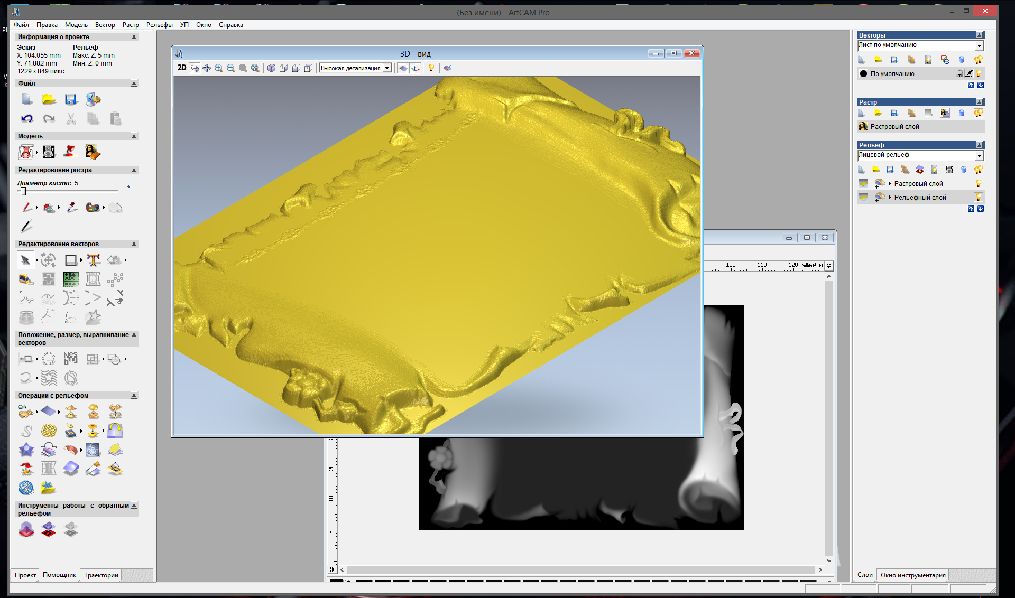Image resolution: width=1015 pixels, height=598 pixels.
Task: Open Высокая детализация detail dropdown
Action: pos(387,68)
